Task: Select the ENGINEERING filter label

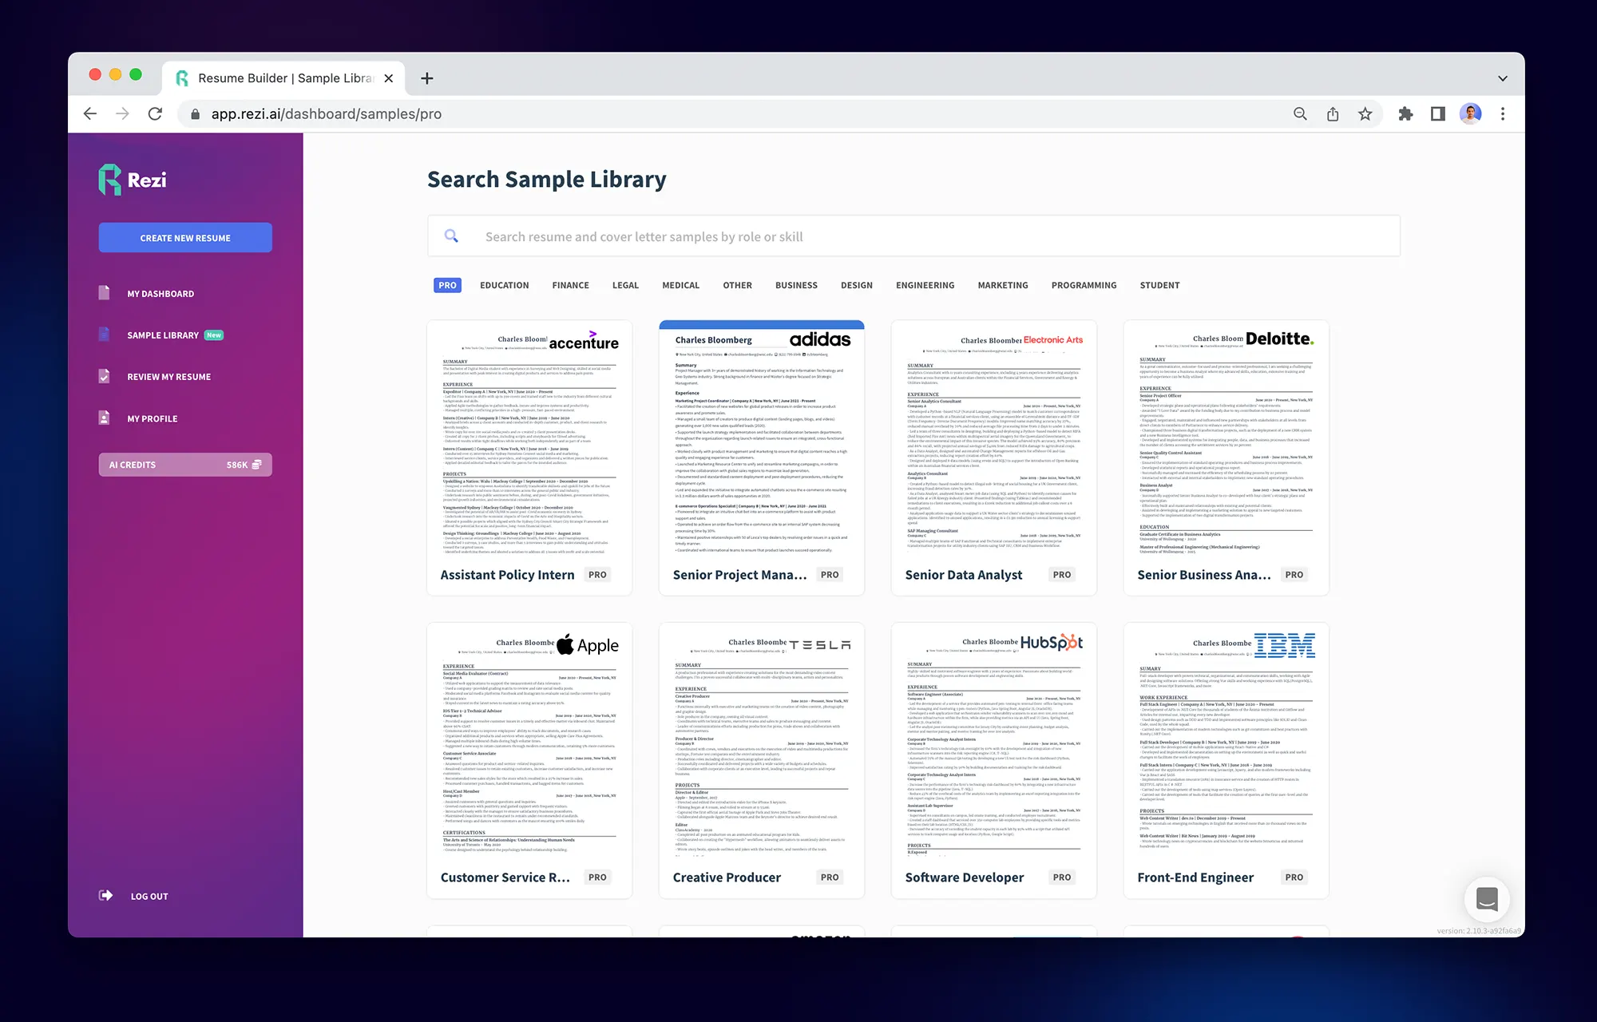Action: (x=925, y=285)
